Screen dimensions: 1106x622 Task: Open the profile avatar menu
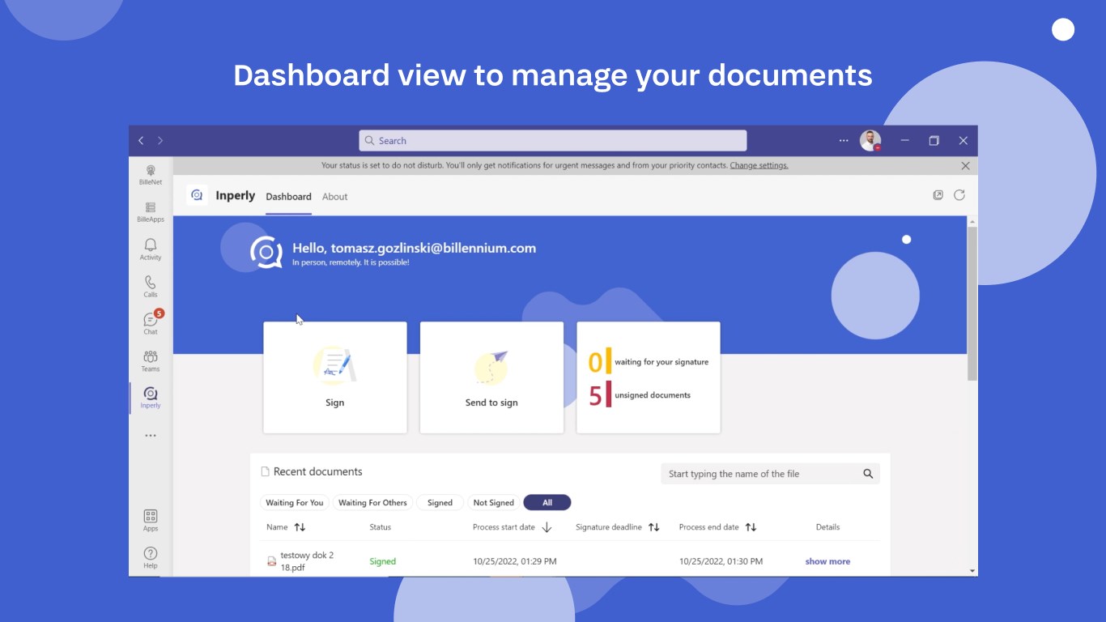870,140
